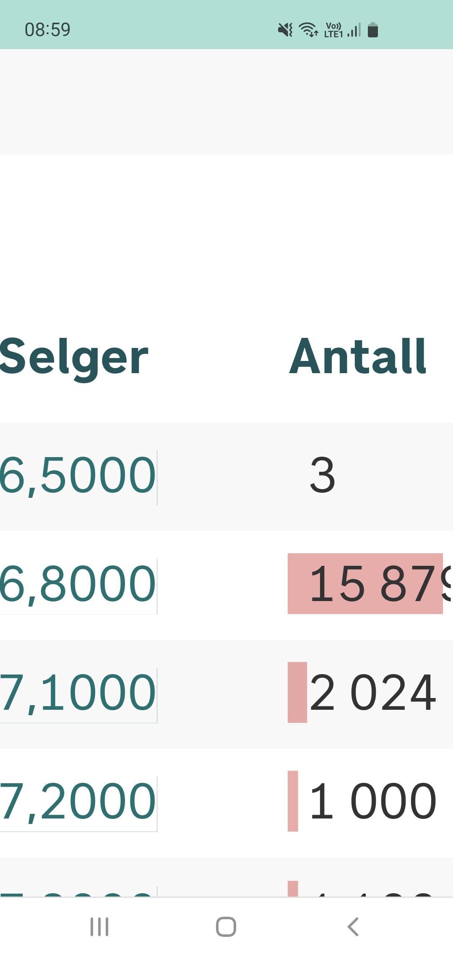Viewport: 453px width, 957px height.
Task: Tap the muted sound status icon
Action: [285, 30]
